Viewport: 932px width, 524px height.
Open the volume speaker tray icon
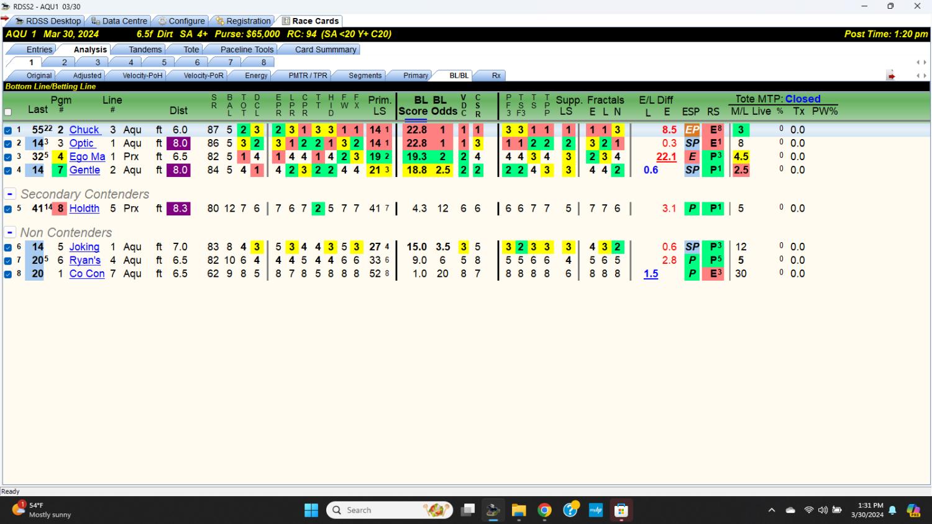(823, 510)
